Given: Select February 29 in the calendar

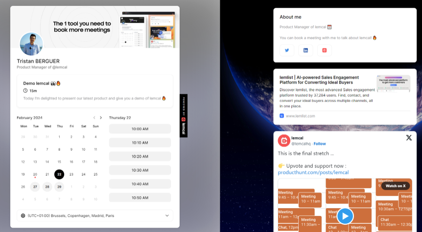Looking at the screenshot, I should [x=59, y=187].
